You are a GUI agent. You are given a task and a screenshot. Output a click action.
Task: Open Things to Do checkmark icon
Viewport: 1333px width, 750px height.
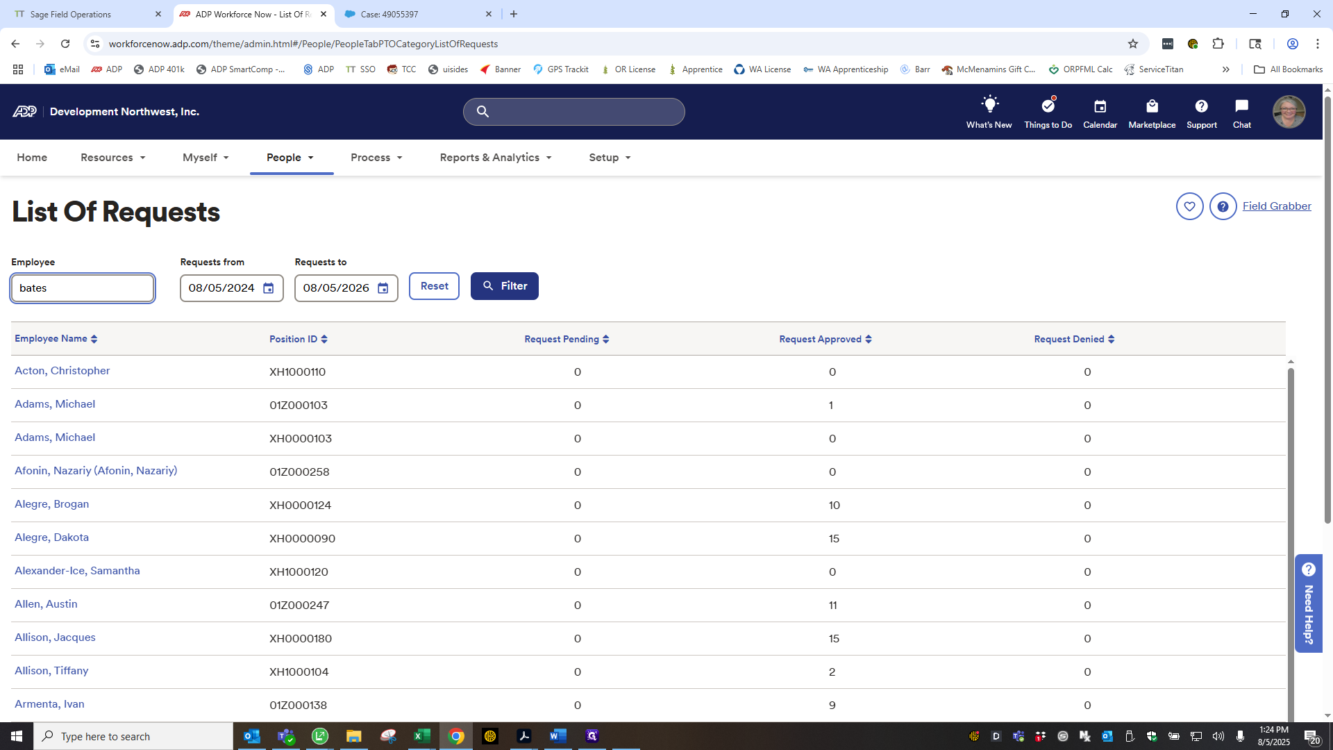point(1048,106)
